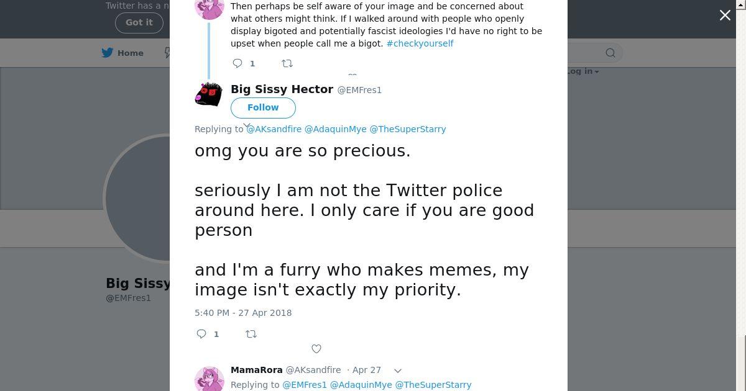Expand the MamaRora tweet options chevron
This screenshot has height=391, width=746.
[x=398, y=371]
